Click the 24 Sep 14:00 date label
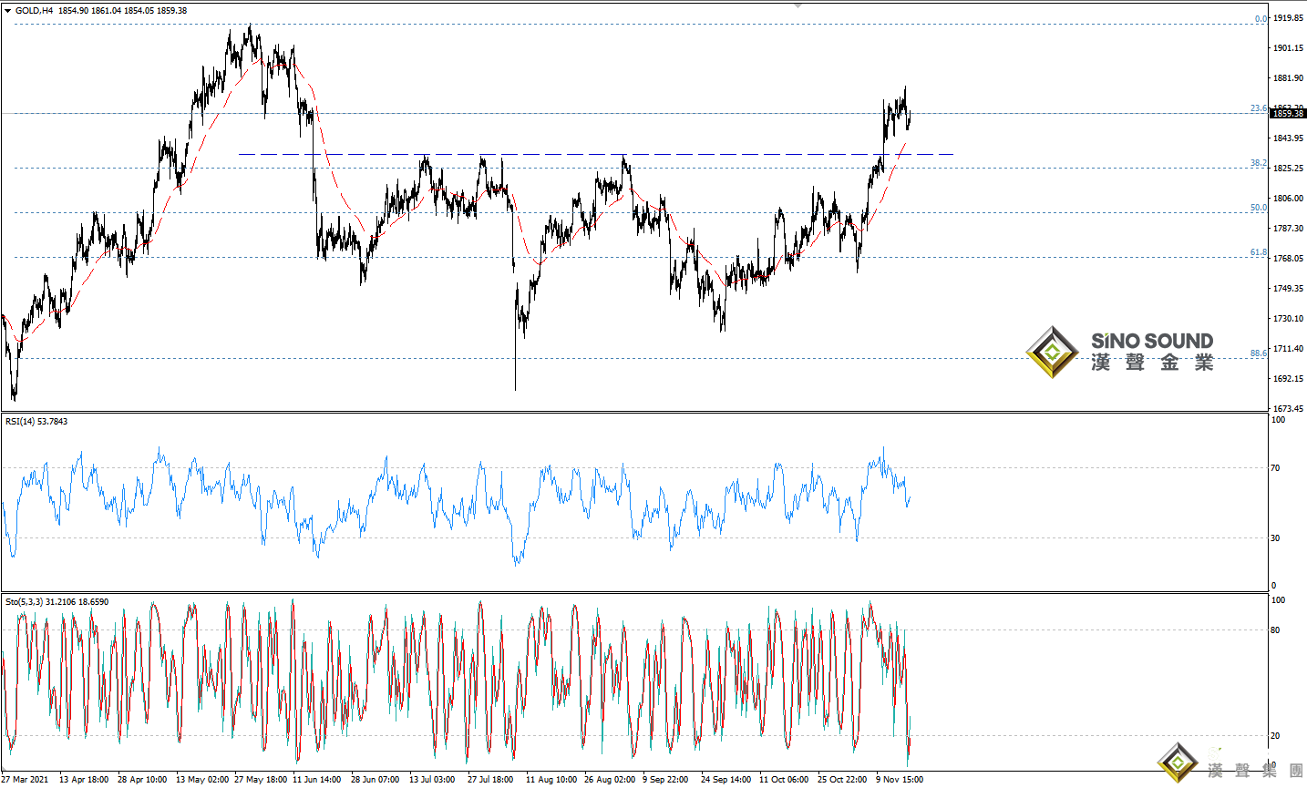 click(726, 780)
